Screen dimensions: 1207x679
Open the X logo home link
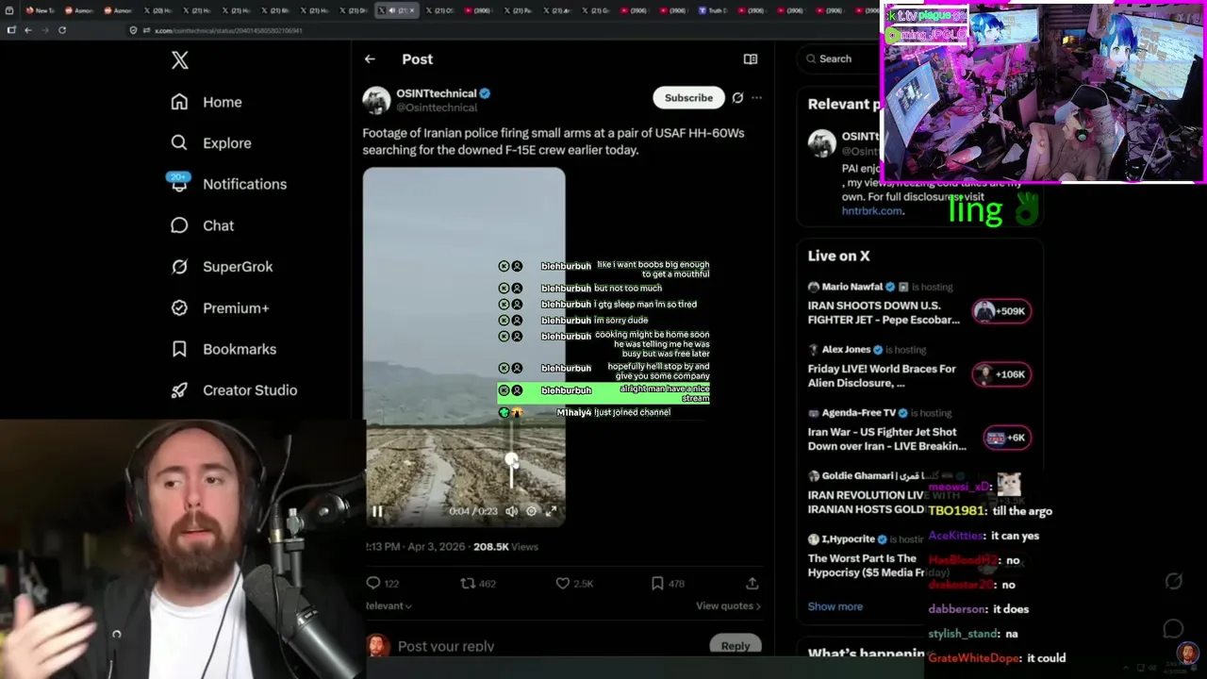[180, 60]
